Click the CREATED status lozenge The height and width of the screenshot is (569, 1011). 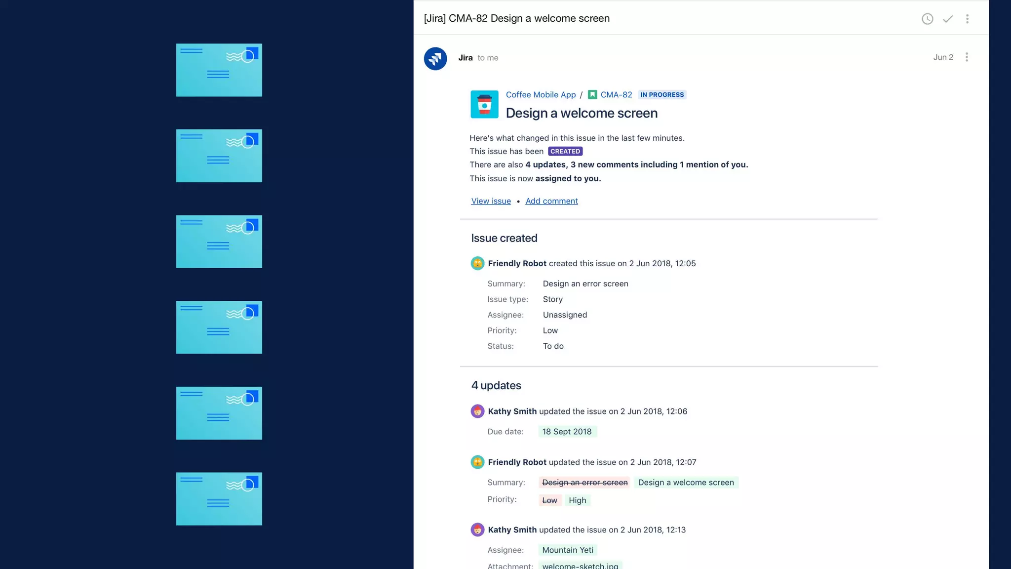pyautogui.click(x=565, y=152)
